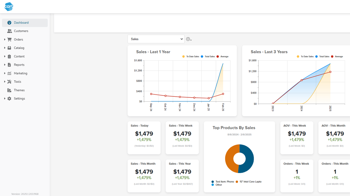Click the 'Sales - Today' card title
Image resolution: width=350 pixels, height=196 pixels.
(139, 126)
